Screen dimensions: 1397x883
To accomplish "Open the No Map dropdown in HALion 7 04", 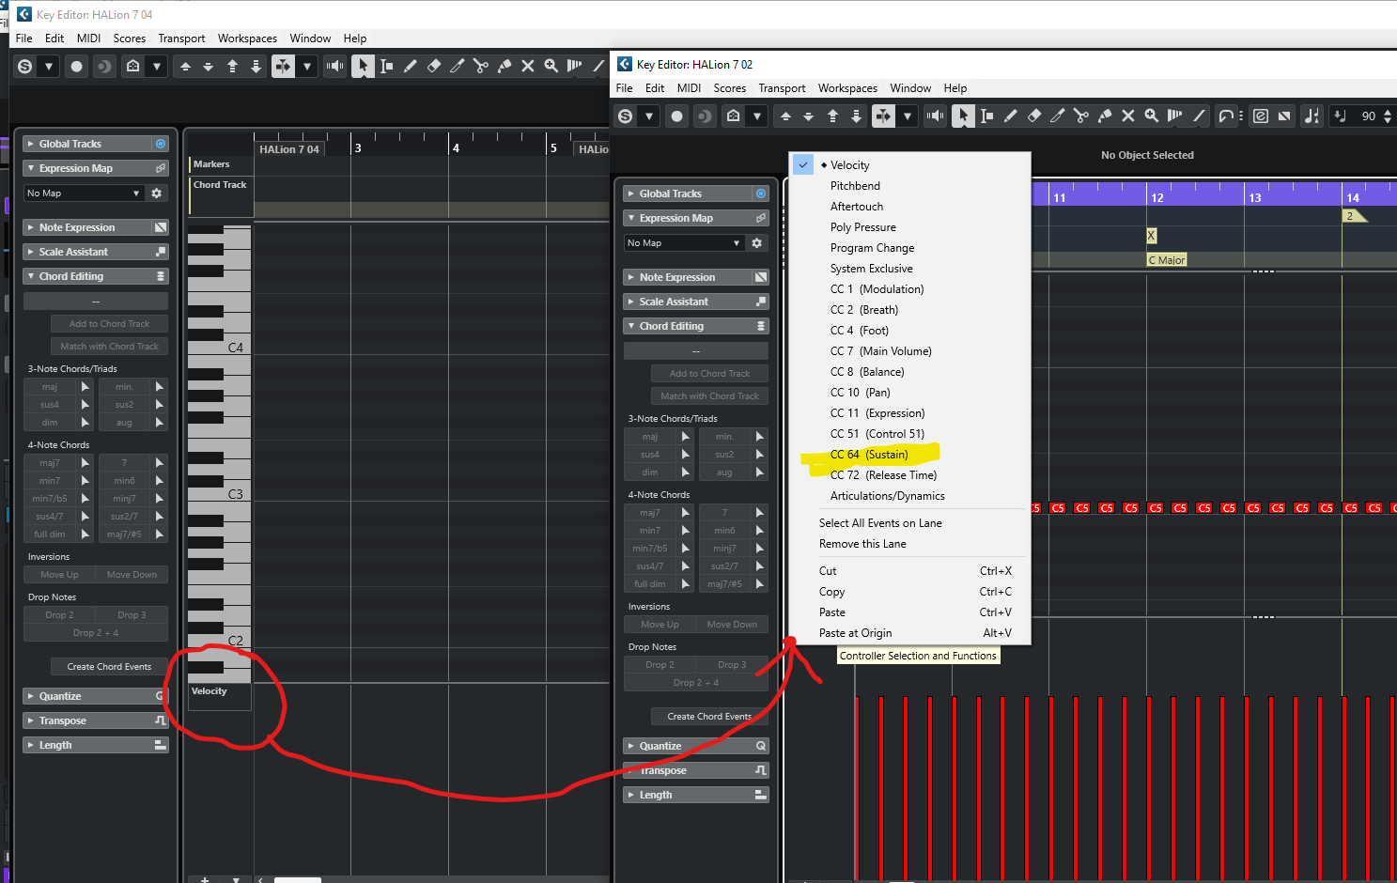I will pyautogui.click(x=84, y=193).
